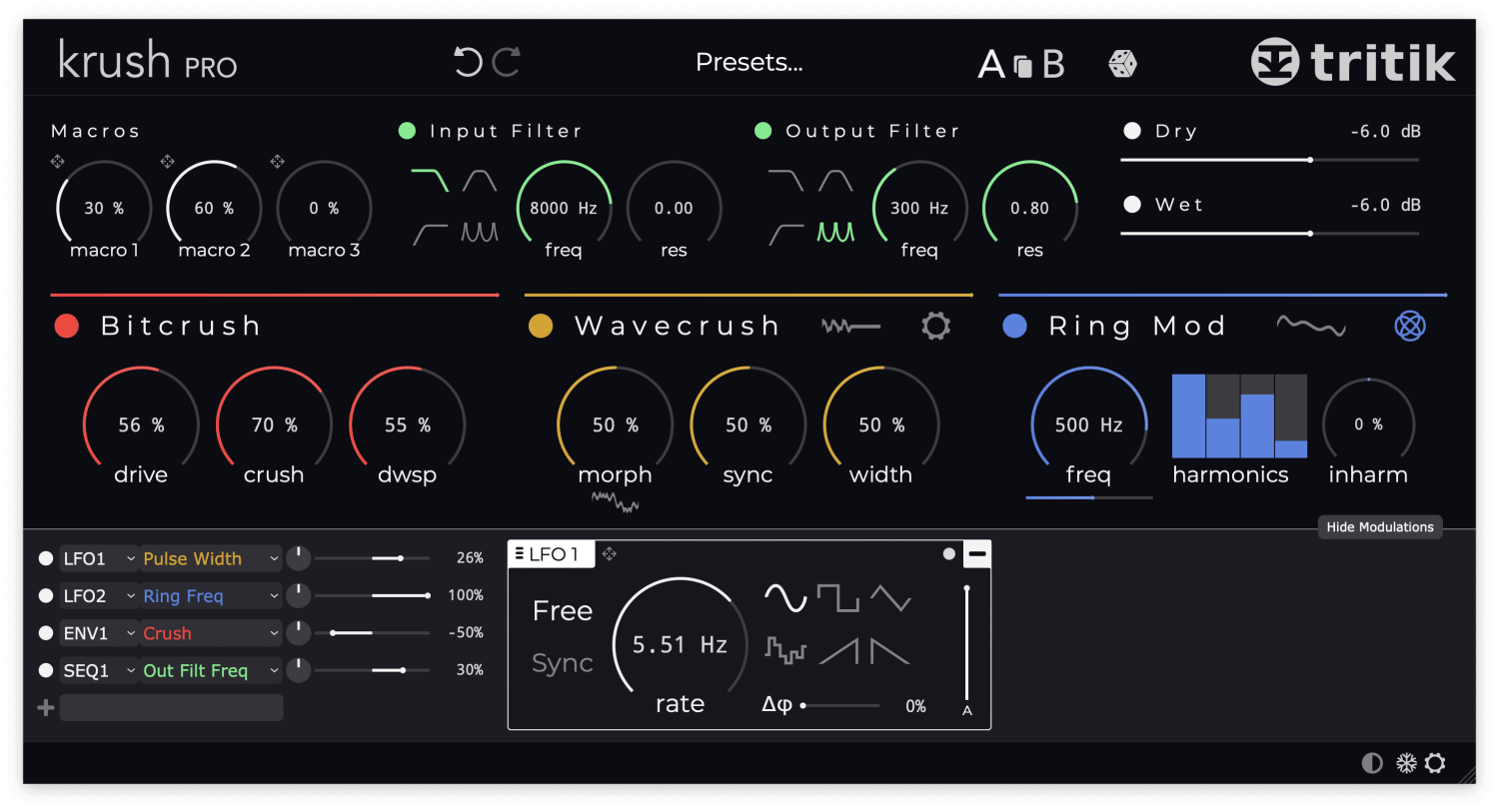Select the LFO 1 tab
Screen dimensions: 1499x811
tap(552, 554)
